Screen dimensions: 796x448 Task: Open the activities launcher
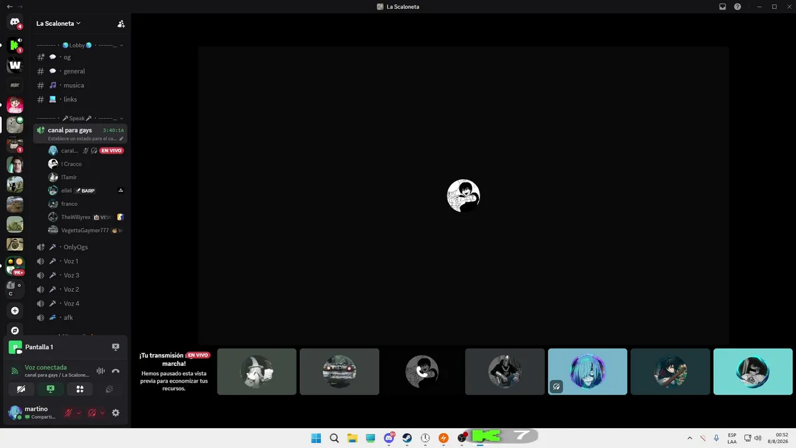pyautogui.click(x=80, y=390)
